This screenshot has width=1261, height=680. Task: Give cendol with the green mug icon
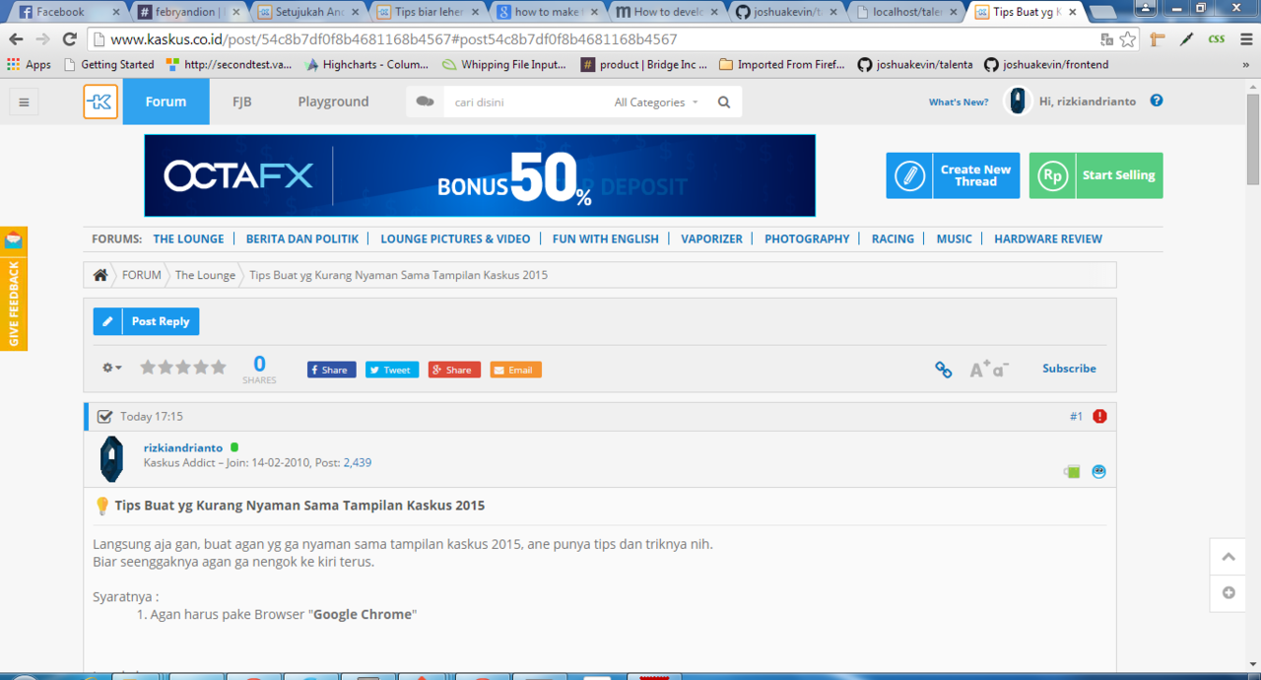pyautogui.click(x=1071, y=471)
